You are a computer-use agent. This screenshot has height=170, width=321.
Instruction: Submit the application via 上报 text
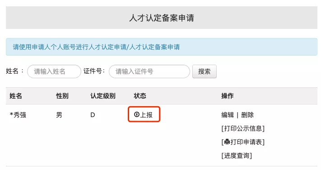[x=146, y=115]
